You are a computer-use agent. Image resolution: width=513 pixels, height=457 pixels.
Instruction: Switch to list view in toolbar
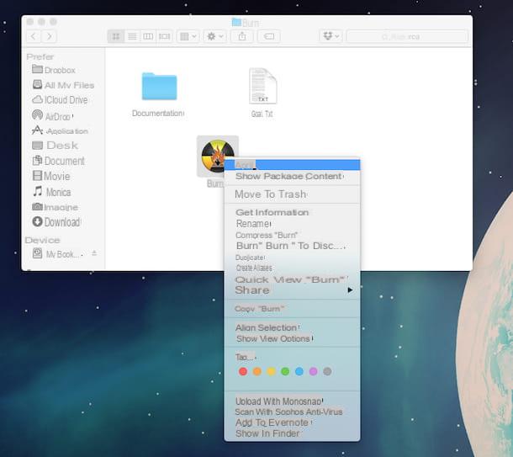[x=132, y=36]
